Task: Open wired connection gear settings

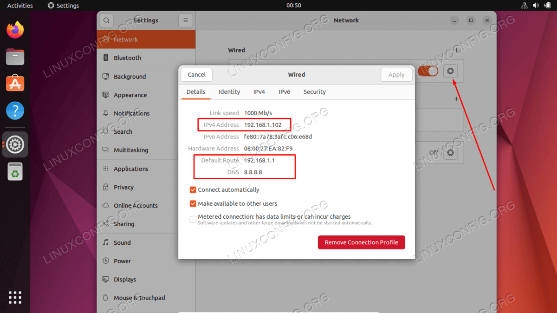Action: click(451, 71)
